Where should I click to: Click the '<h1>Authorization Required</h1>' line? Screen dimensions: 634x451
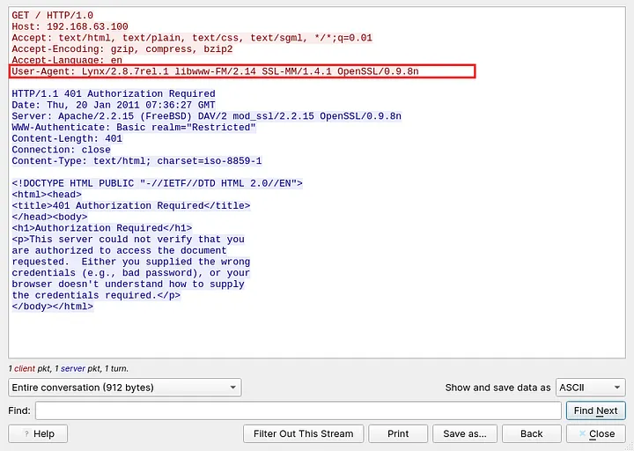point(102,228)
